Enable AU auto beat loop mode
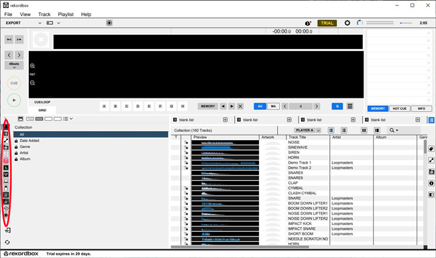Screen dimensions: 436x258 (x=260, y=106)
